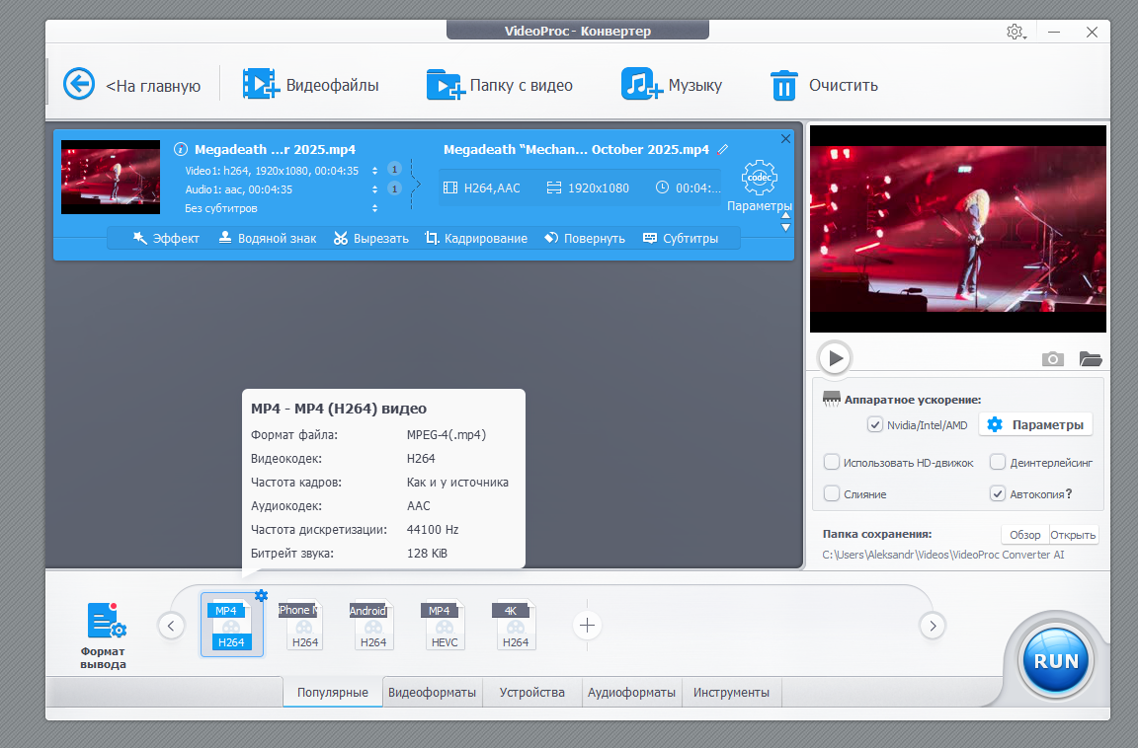
Task: Switch to the Видеоформаты tab
Action: 432,692
